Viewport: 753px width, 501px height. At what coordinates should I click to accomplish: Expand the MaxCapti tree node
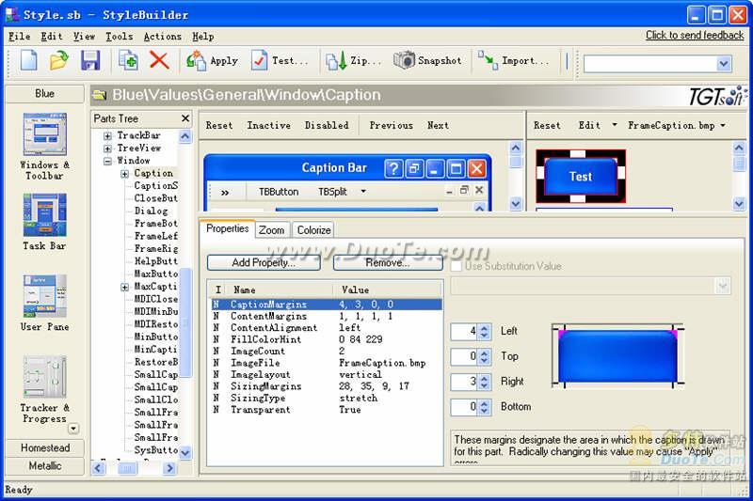125,287
